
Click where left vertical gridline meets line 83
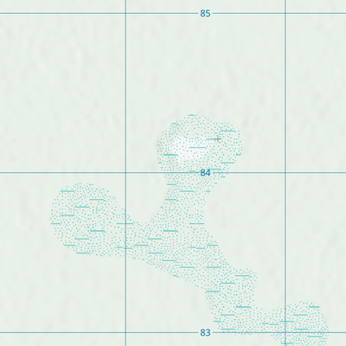click(125, 332)
